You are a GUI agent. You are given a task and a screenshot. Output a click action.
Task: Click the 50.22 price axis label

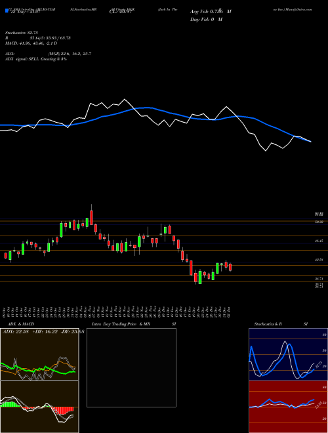(319, 222)
